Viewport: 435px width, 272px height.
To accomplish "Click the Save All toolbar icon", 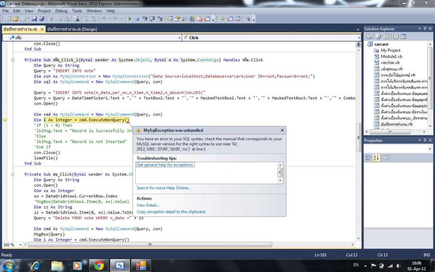I will [x=42, y=19].
